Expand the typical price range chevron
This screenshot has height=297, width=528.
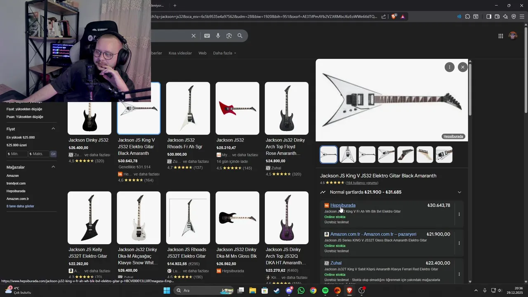[459, 192]
